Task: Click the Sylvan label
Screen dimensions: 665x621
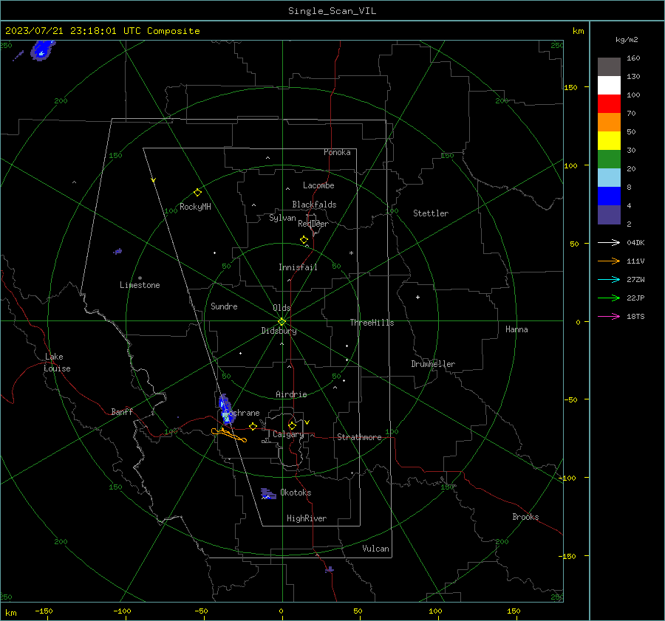Action: 282,218
